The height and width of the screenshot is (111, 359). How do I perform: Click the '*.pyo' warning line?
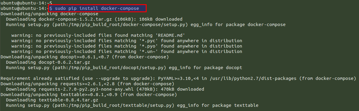pyautogui.click(x=127, y=46)
